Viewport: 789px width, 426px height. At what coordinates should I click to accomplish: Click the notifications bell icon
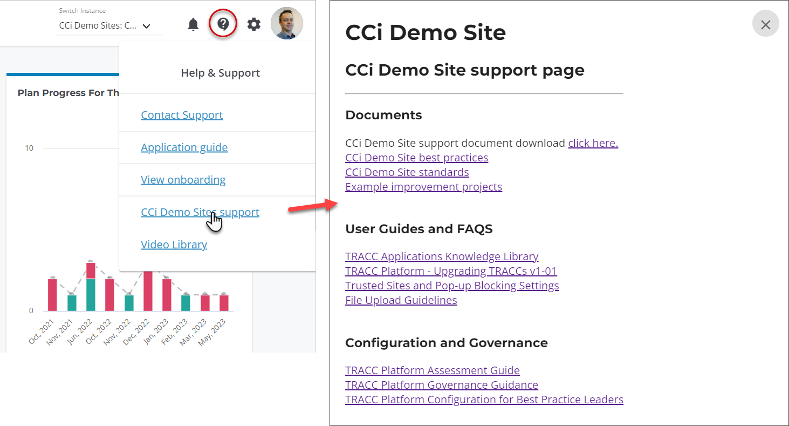pyautogui.click(x=193, y=24)
